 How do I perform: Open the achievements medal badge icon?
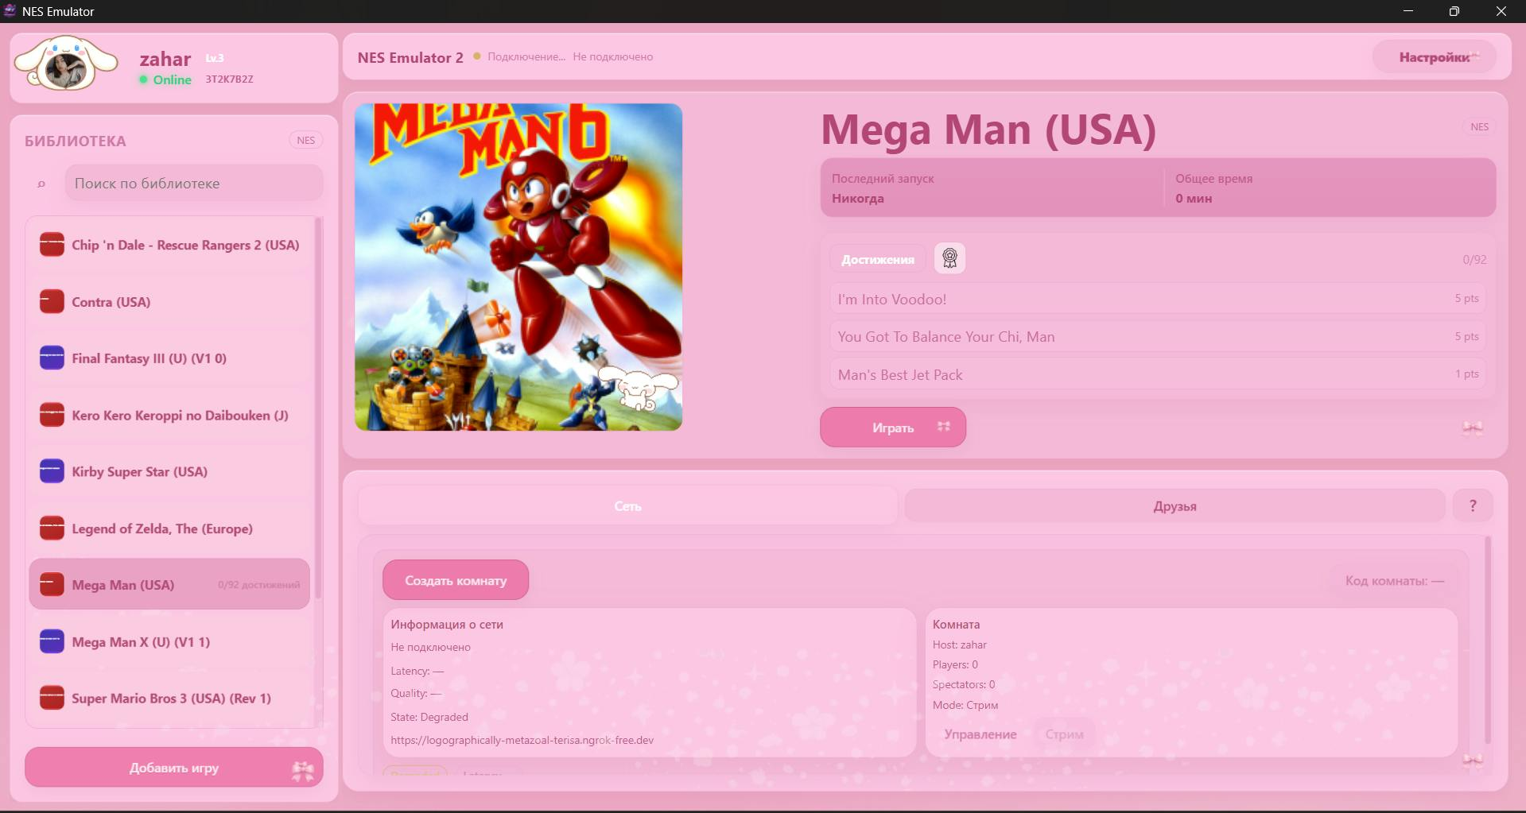[x=949, y=258]
